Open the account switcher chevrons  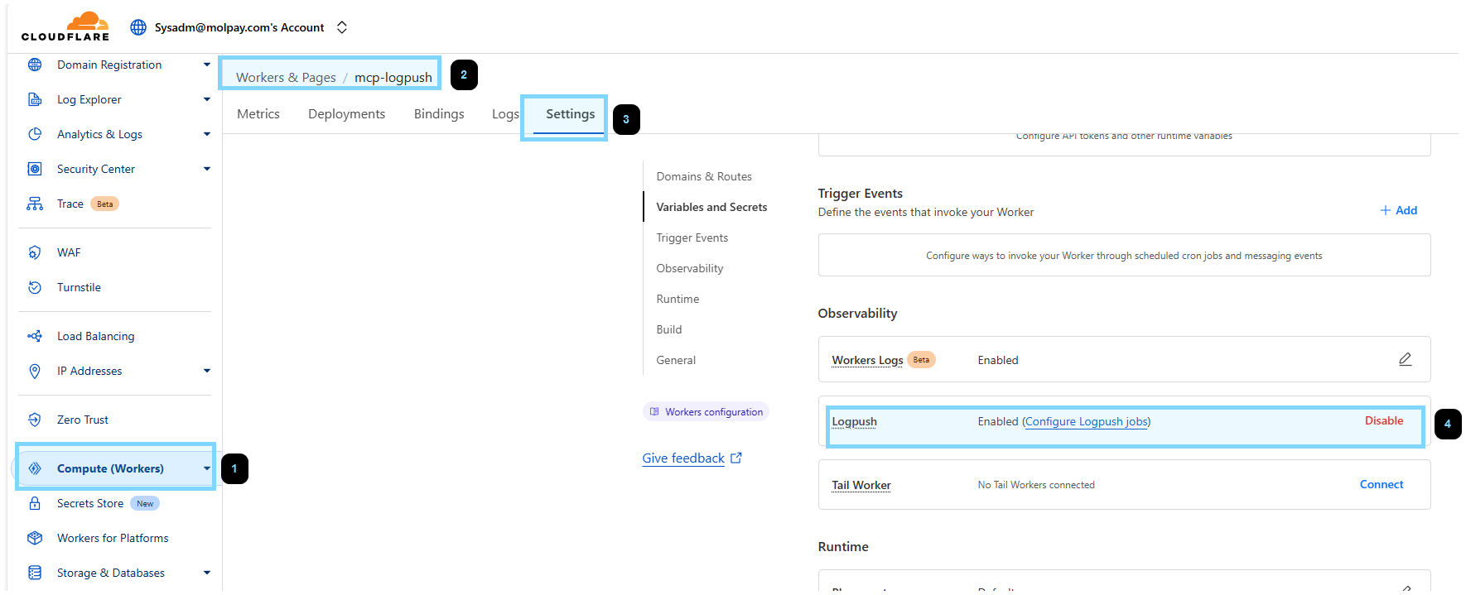click(x=342, y=27)
